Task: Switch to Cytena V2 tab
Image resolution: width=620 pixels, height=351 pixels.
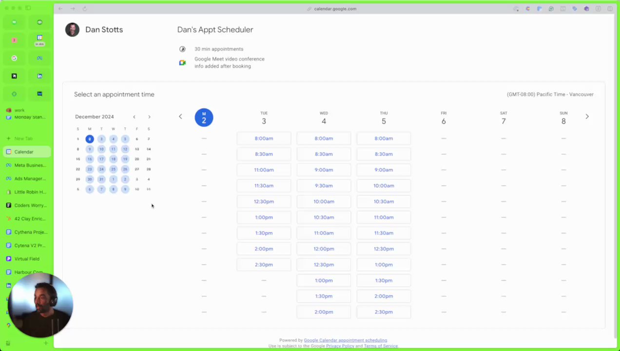Action: click(x=27, y=245)
